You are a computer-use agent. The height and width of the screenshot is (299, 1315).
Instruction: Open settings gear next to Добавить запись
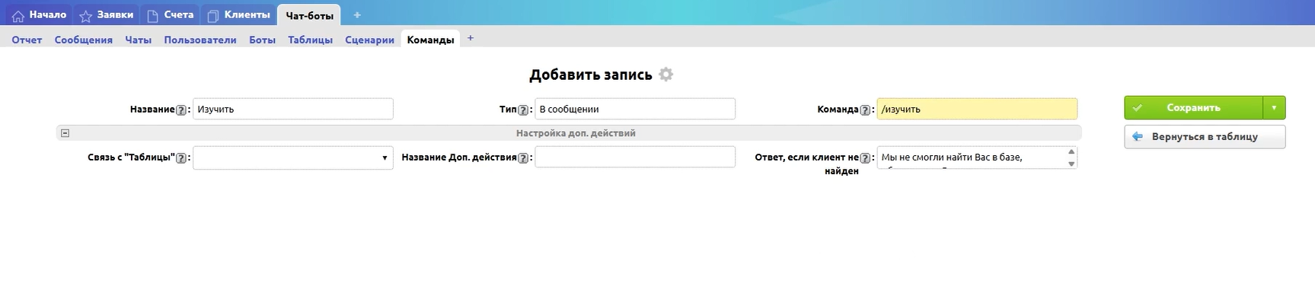(665, 75)
